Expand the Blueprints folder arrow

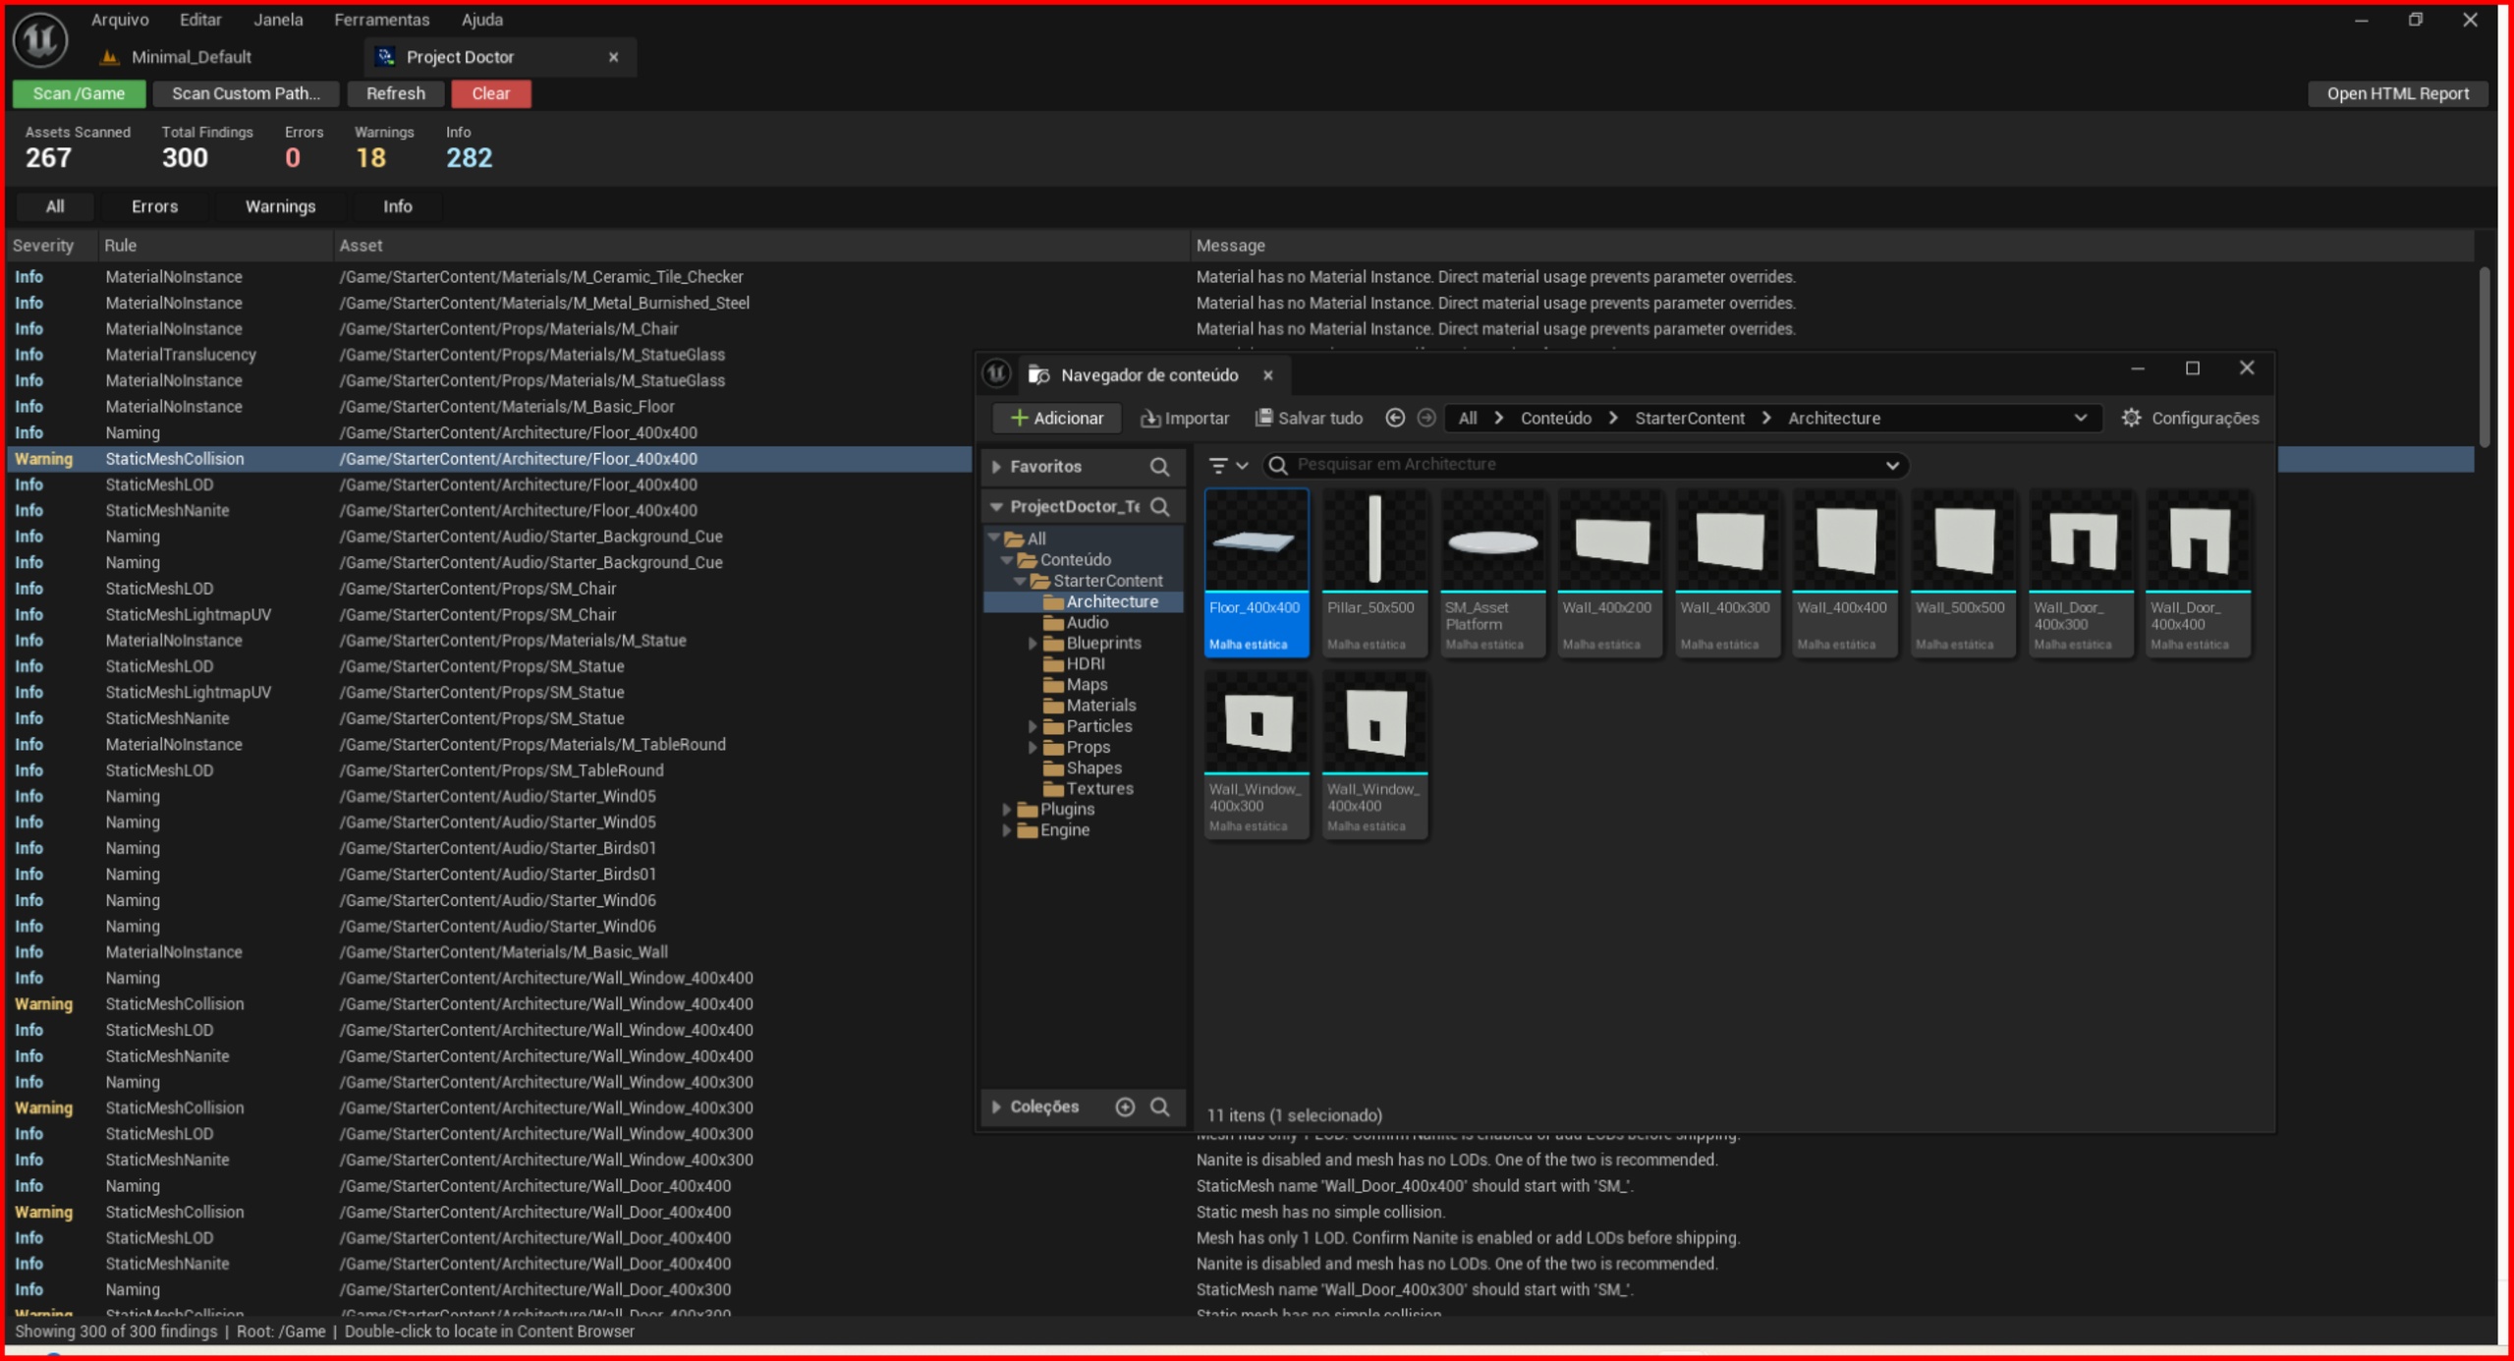click(x=1033, y=644)
